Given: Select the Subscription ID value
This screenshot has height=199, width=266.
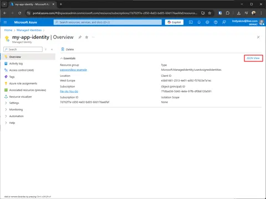Looking at the screenshot, I should coord(85,102).
